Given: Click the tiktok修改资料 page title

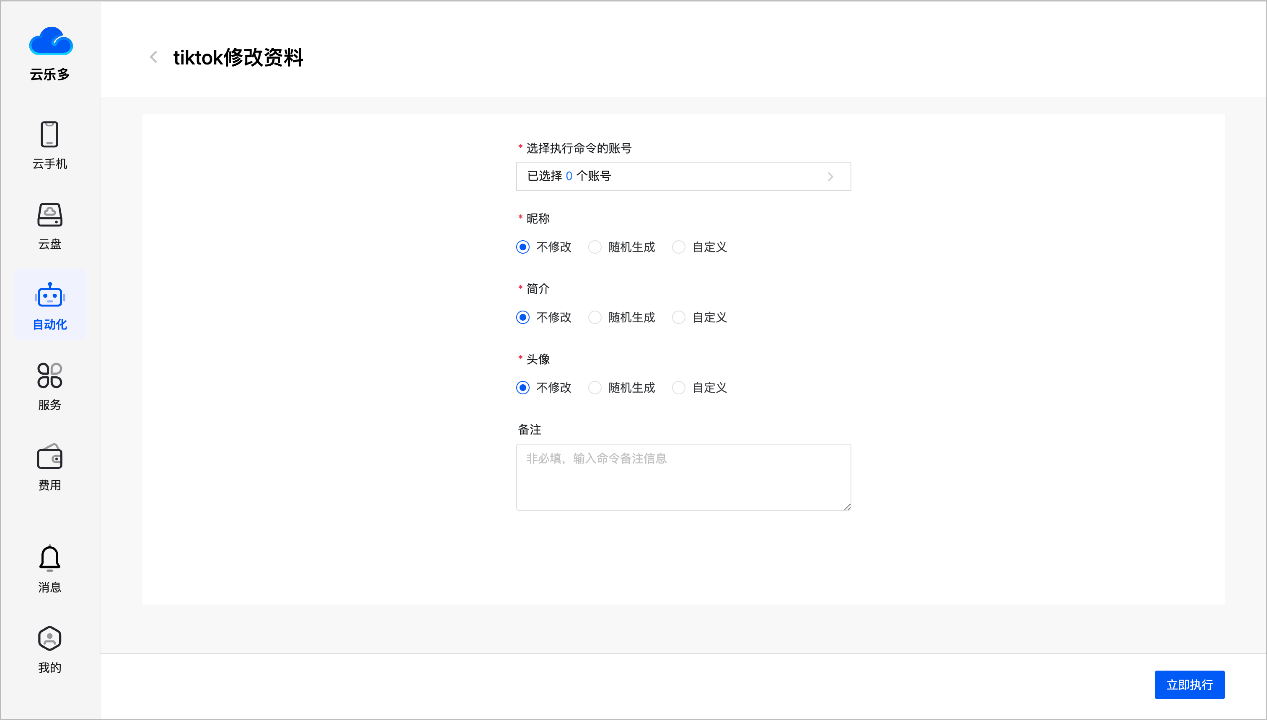Looking at the screenshot, I should click(238, 57).
